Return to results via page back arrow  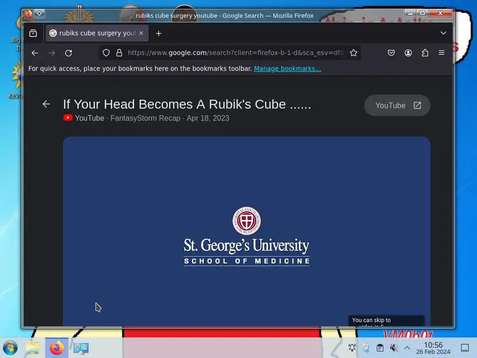[46, 104]
